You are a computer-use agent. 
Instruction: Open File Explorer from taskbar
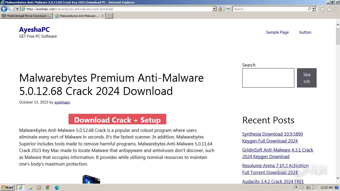pyautogui.click(x=30, y=188)
